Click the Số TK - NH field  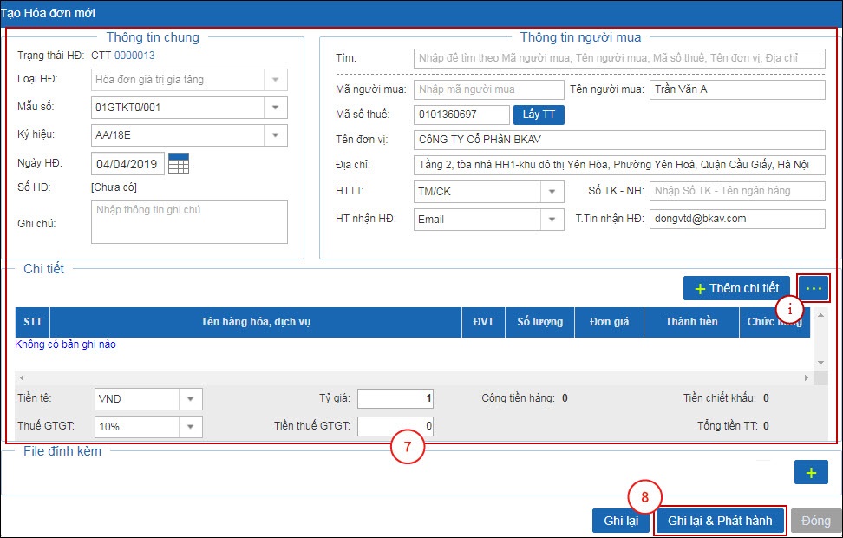[x=736, y=192]
